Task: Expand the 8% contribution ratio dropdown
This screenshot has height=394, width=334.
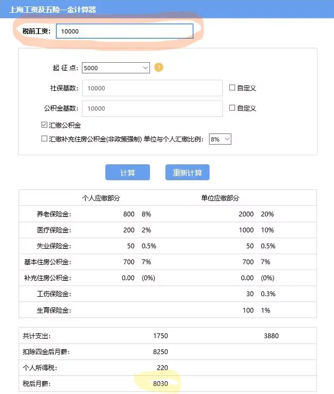Action: pyautogui.click(x=220, y=139)
